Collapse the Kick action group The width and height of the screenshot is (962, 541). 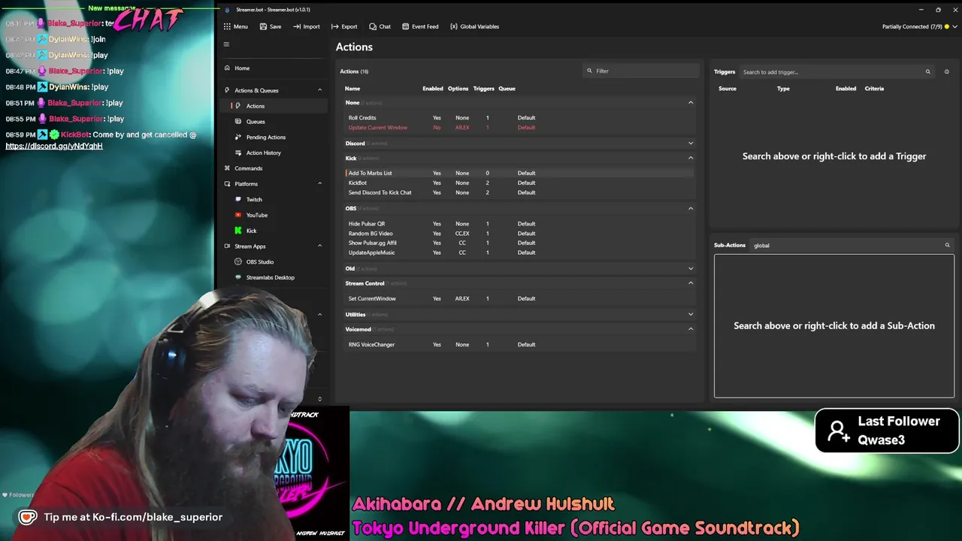pos(691,158)
